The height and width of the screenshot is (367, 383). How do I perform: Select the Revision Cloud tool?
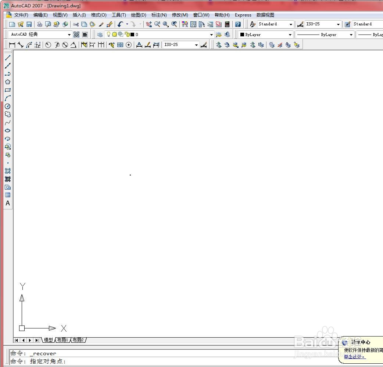pyautogui.click(x=8, y=114)
